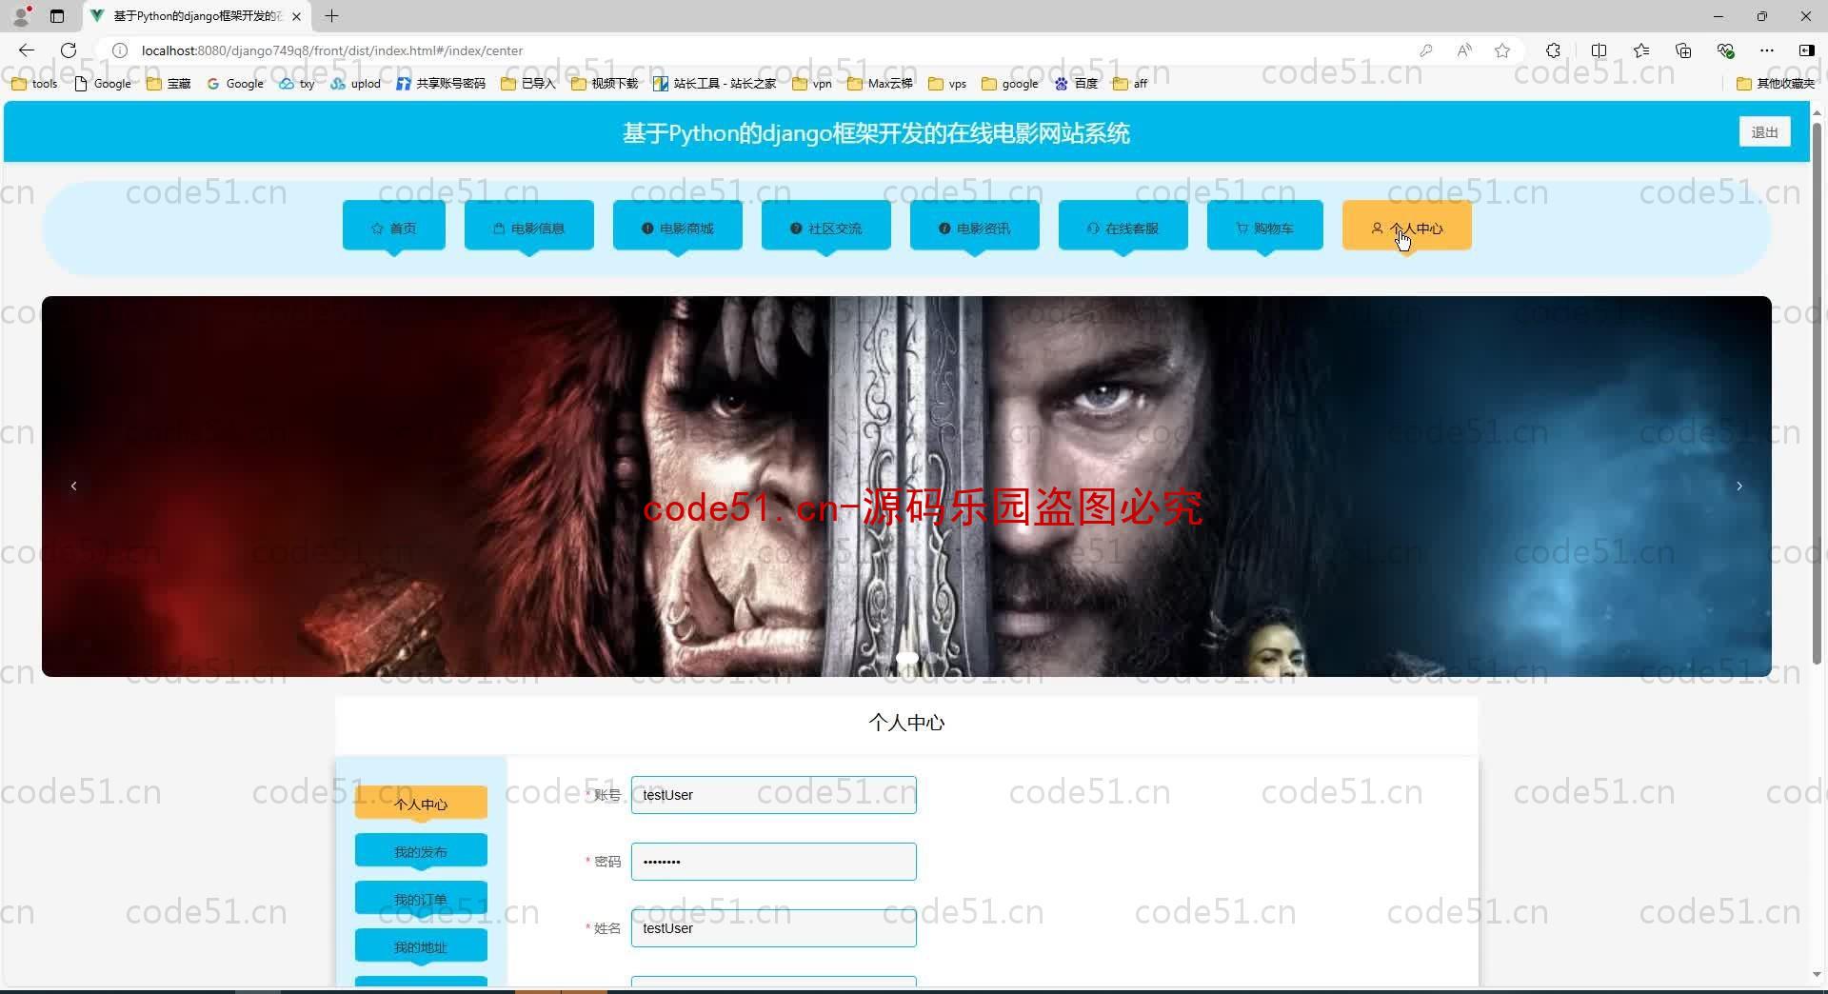Open the google bookmark folder
Viewport: 1828px width, 994px height.
pyautogui.click(x=1010, y=84)
